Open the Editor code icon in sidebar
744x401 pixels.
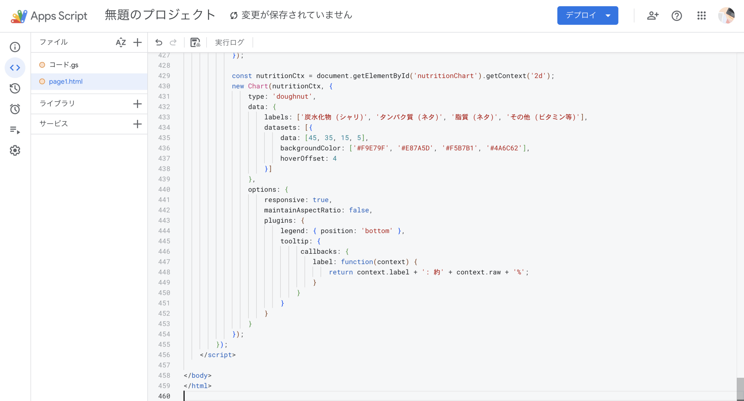tap(15, 68)
